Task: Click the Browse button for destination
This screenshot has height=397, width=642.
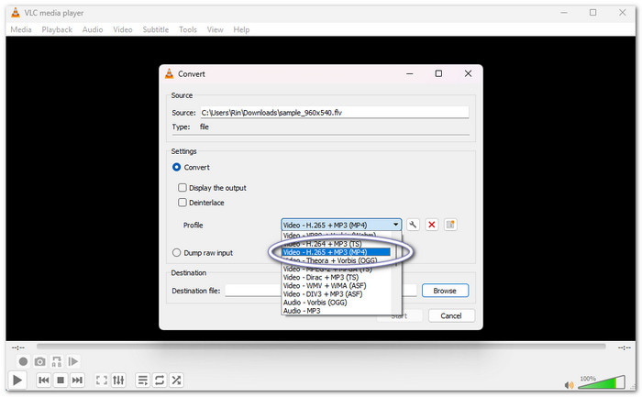Action: (x=445, y=291)
